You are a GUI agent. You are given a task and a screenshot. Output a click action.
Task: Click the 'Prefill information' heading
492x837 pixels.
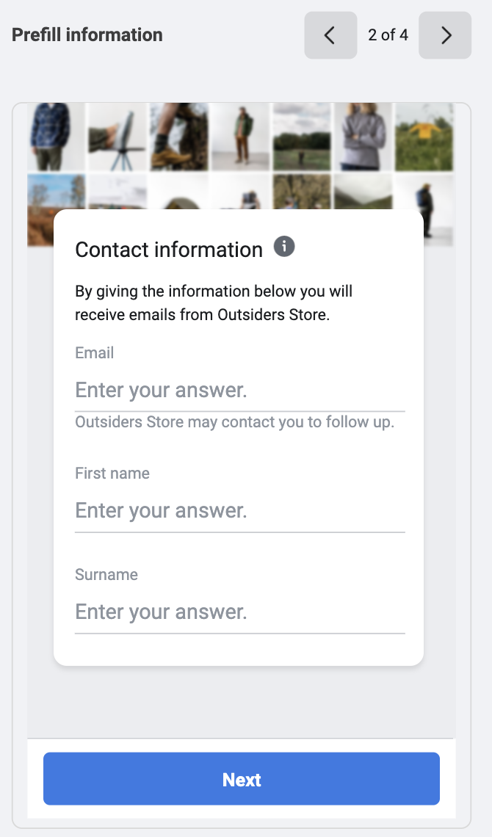87,35
